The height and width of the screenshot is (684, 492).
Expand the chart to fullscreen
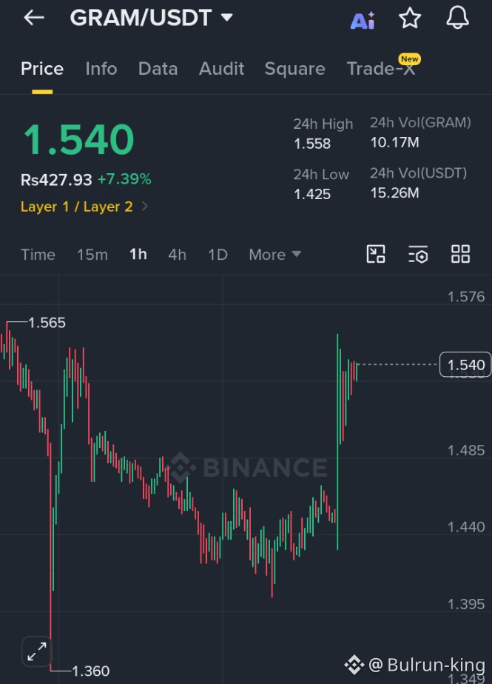(37, 651)
